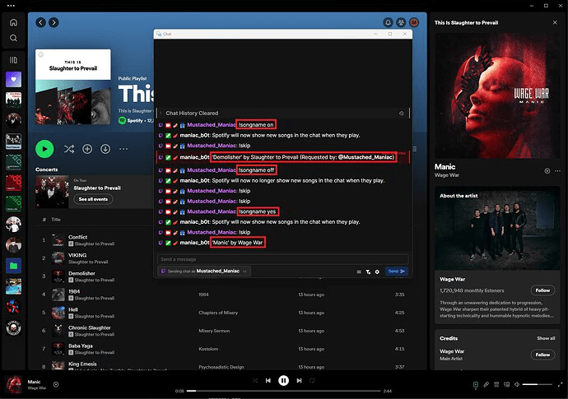Connect to a device icon
Screen dimensions: 568x399
click(506, 384)
